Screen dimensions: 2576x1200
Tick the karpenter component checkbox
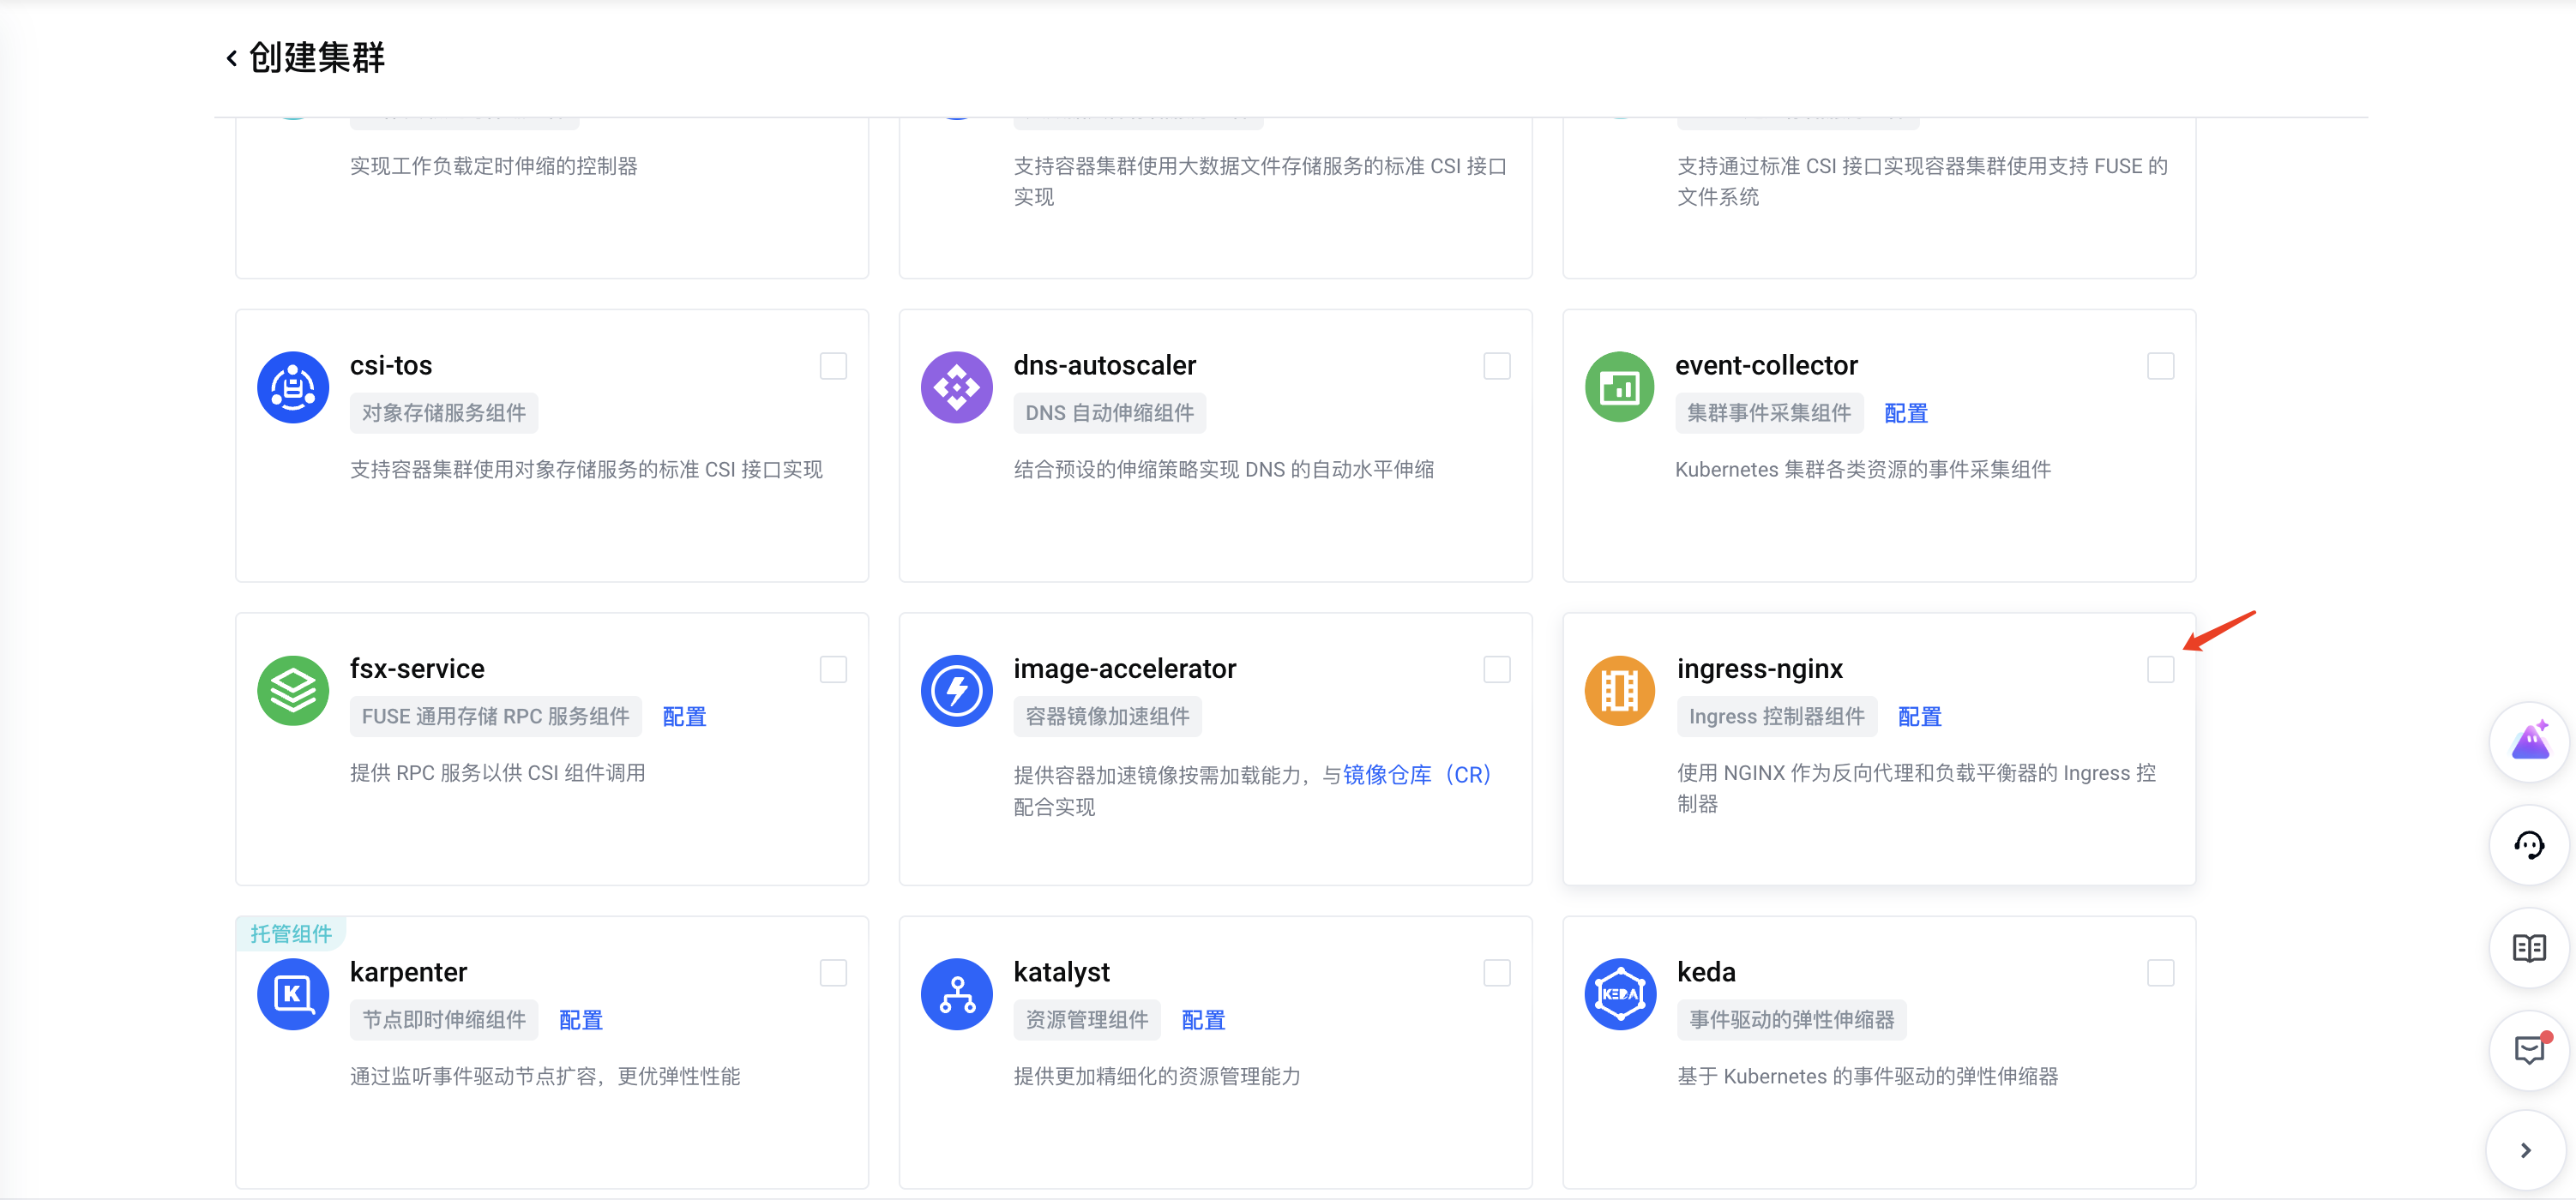pyautogui.click(x=833, y=973)
